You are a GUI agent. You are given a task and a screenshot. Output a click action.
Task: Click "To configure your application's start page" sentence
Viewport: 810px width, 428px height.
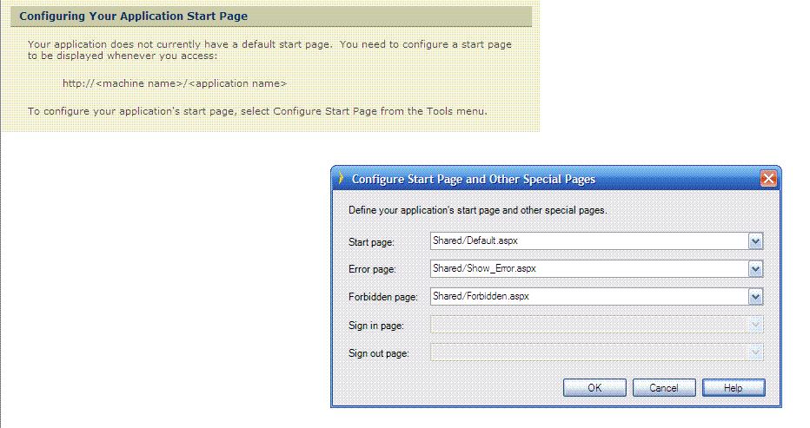[x=257, y=111]
